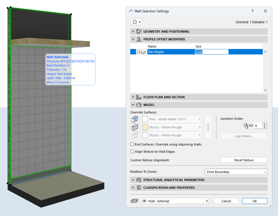Viewport: 278px width, 216px height.
Task: Enable End Surfaces override checkbox
Action: pyautogui.click(x=132, y=145)
